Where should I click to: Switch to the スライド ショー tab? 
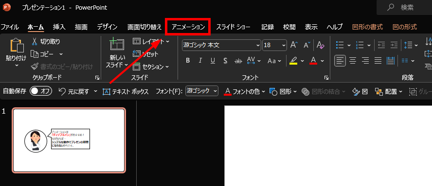tap(233, 27)
